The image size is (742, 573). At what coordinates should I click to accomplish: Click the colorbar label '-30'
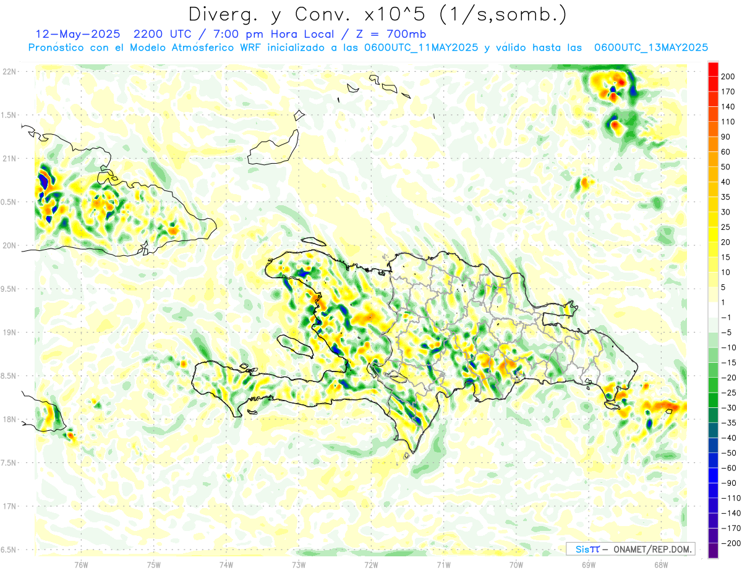click(x=728, y=407)
